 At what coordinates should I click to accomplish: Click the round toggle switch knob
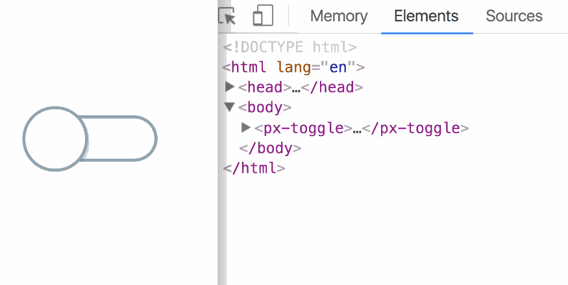click(x=55, y=139)
